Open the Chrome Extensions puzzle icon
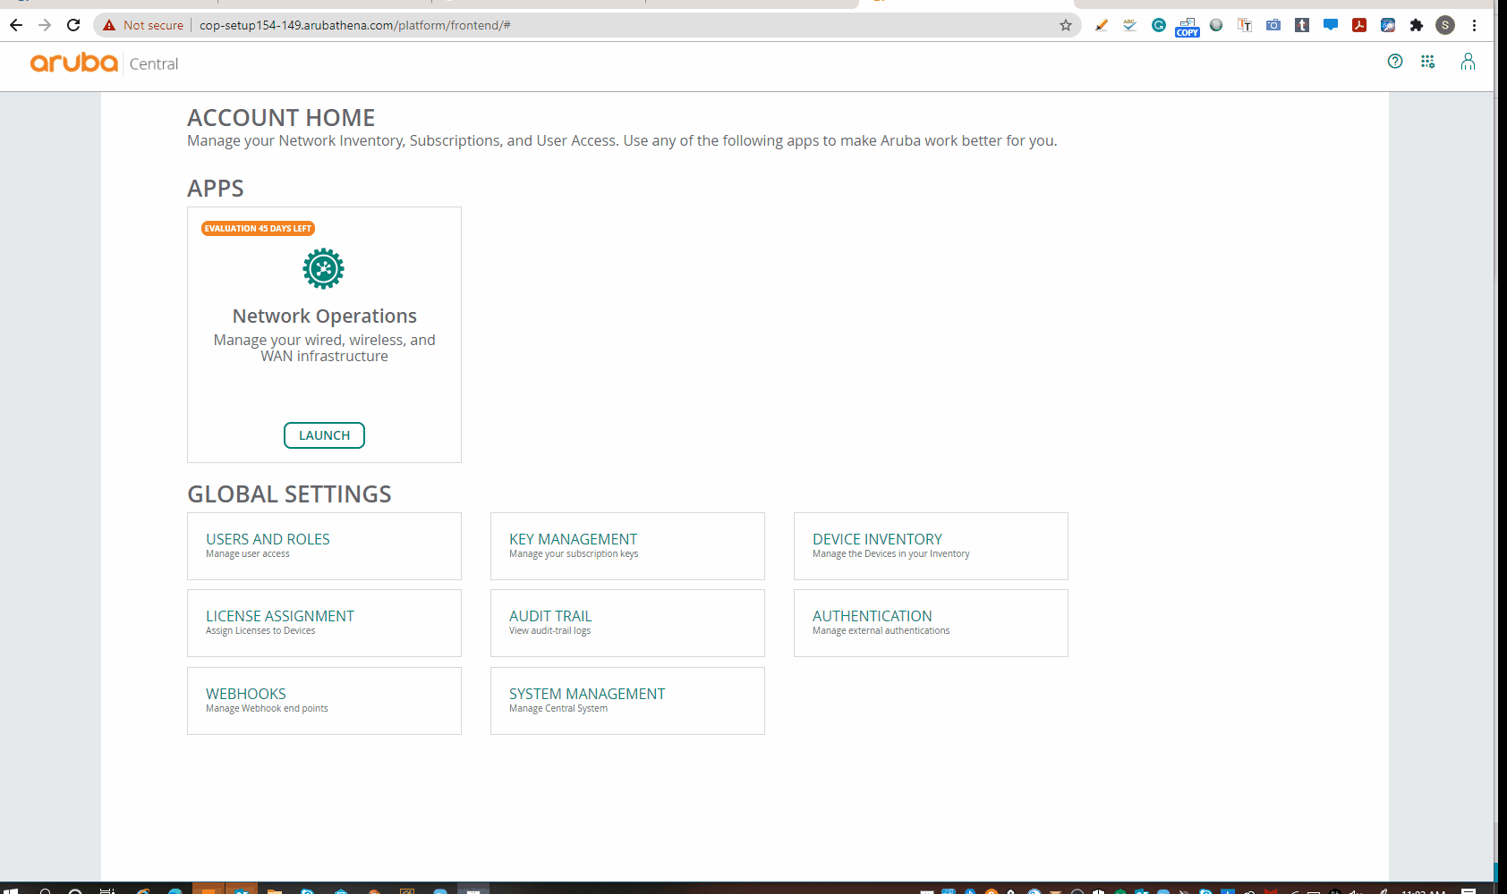Image resolution: width=1507 pixels, height=894 pixels. click(1416, 25)
